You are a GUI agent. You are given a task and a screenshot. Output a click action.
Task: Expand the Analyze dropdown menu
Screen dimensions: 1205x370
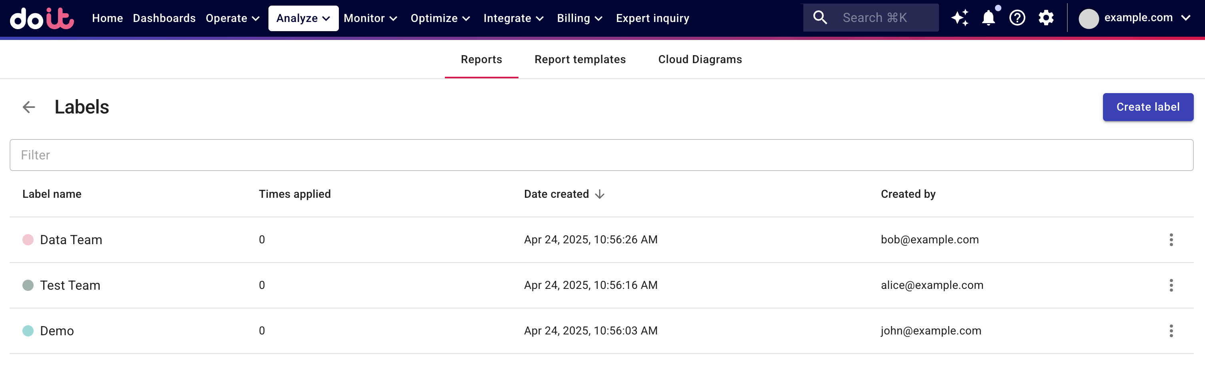click(x=303, y=18)
